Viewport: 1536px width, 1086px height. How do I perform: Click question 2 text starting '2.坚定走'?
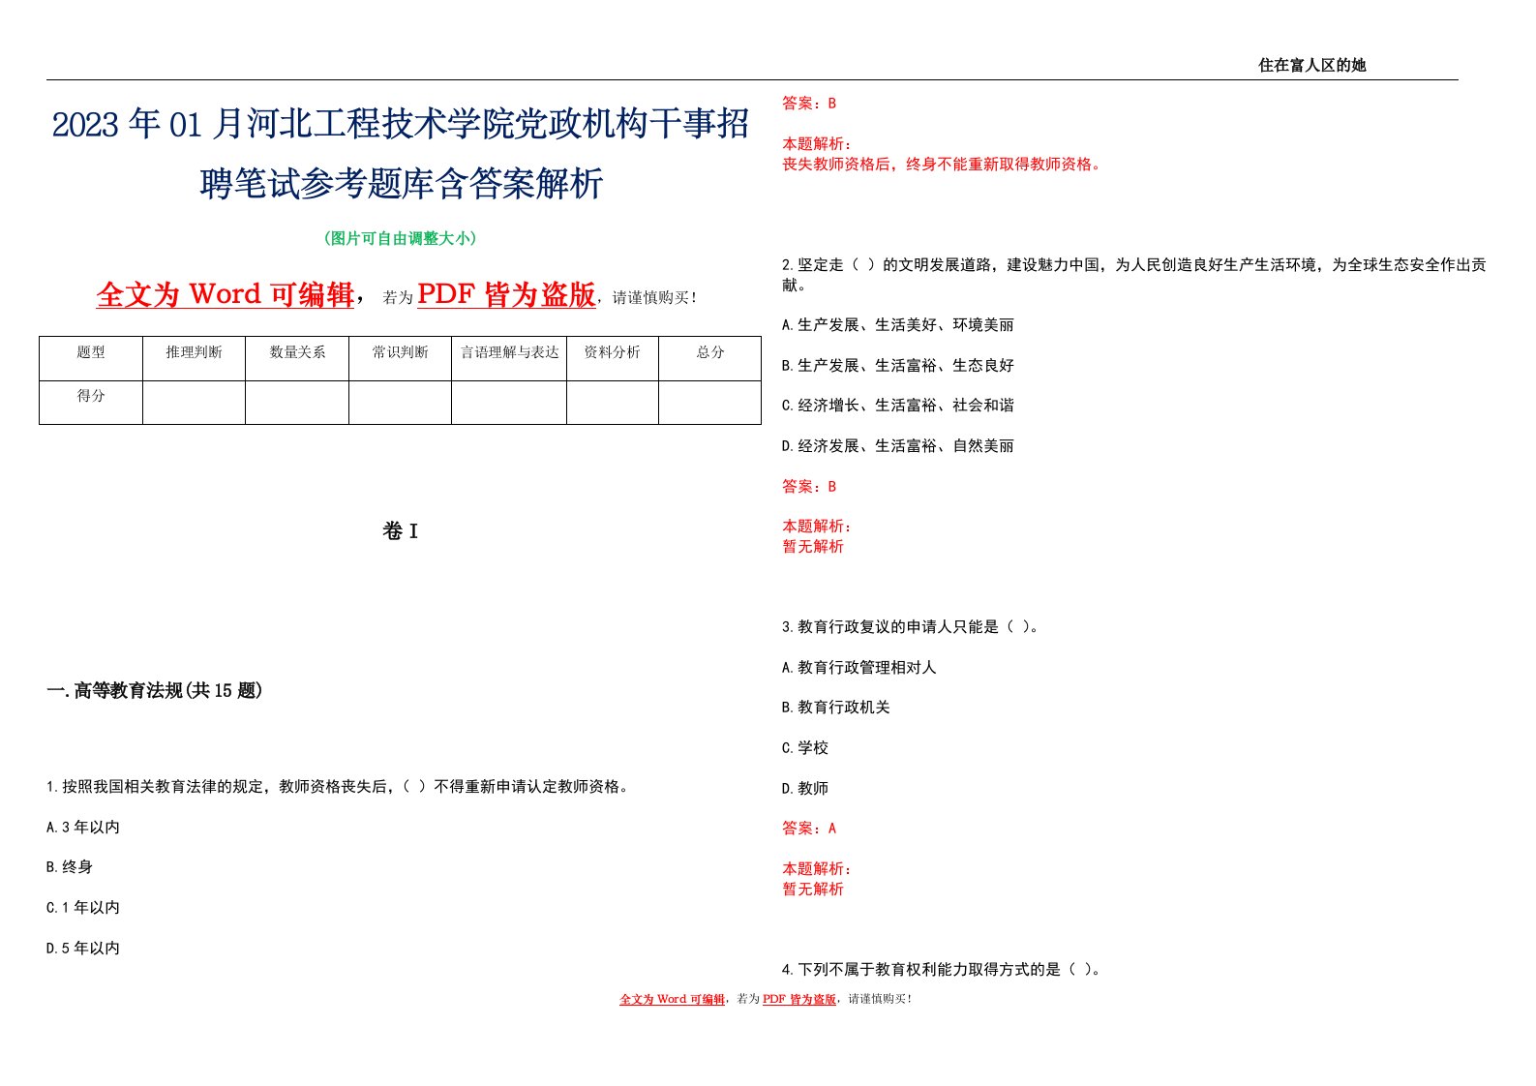(1133, 275)
